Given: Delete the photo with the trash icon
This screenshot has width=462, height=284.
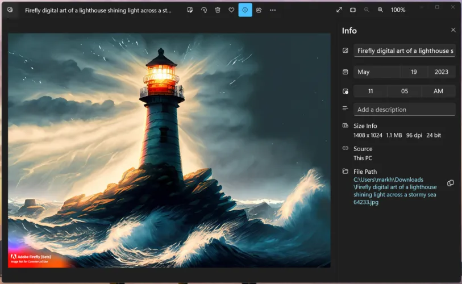Looking at the screenshot, I should click(x=218, y=10).
